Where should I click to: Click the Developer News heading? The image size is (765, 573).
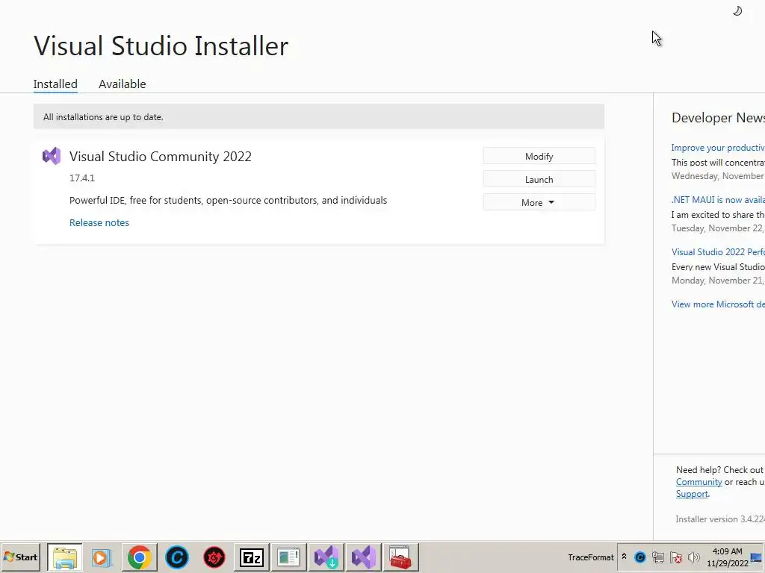(x=718, y=117)
